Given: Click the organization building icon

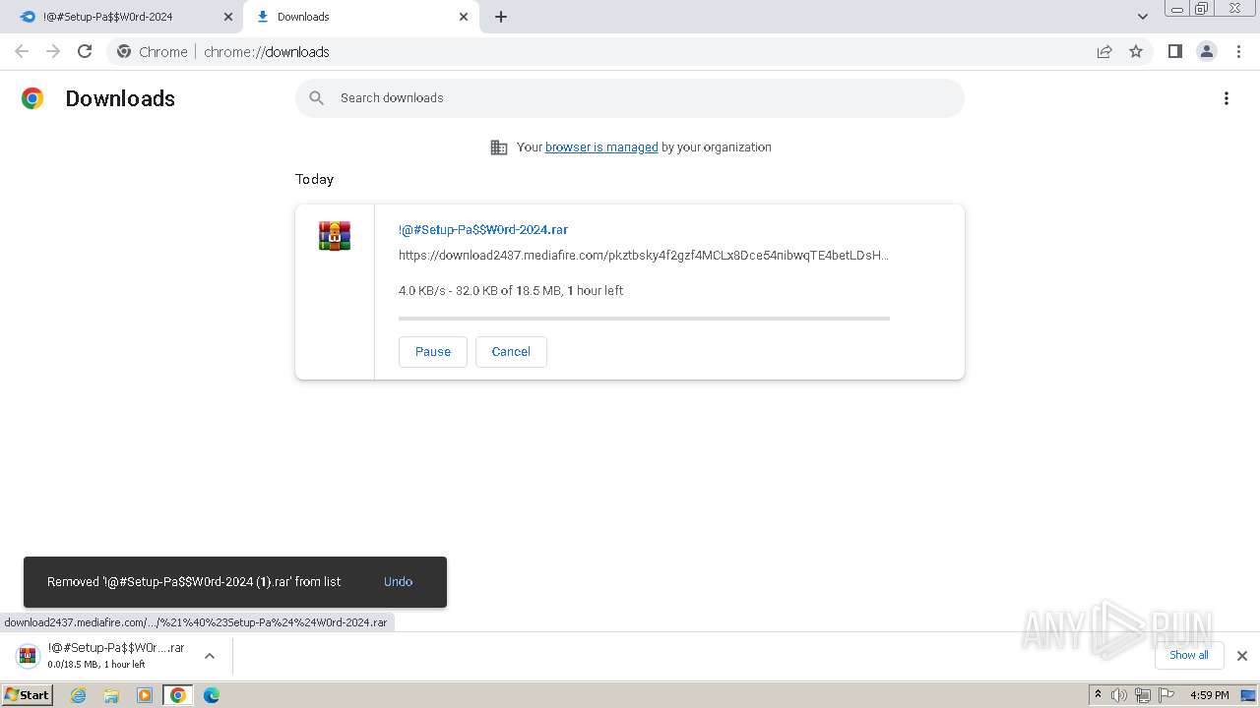Looking at the screenshot, I should click(x=499, y=147).
